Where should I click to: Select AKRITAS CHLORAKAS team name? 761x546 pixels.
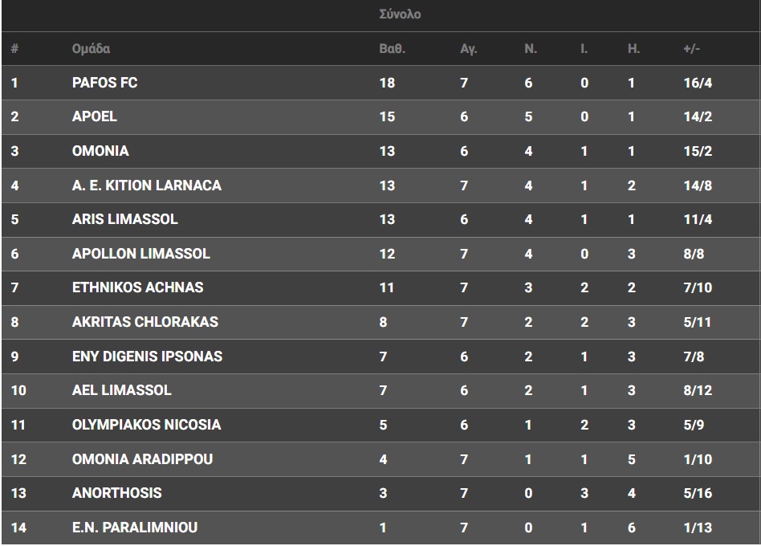tap(144, 322)
